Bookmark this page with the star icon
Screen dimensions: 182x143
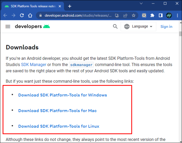133,15
